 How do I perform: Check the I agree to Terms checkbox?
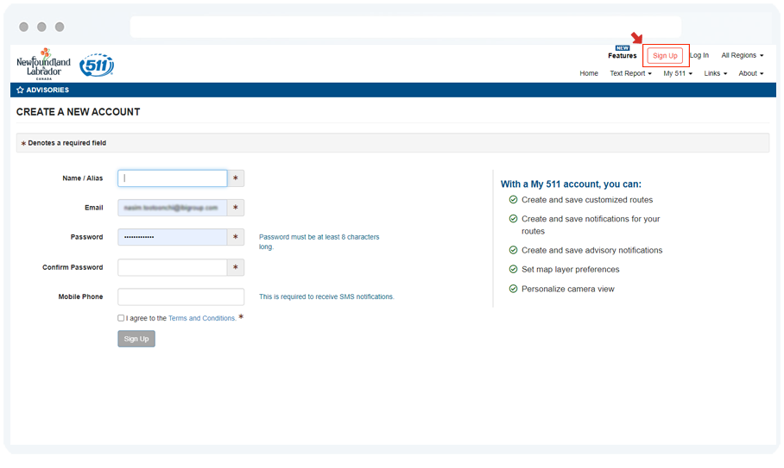click(121, 318)
